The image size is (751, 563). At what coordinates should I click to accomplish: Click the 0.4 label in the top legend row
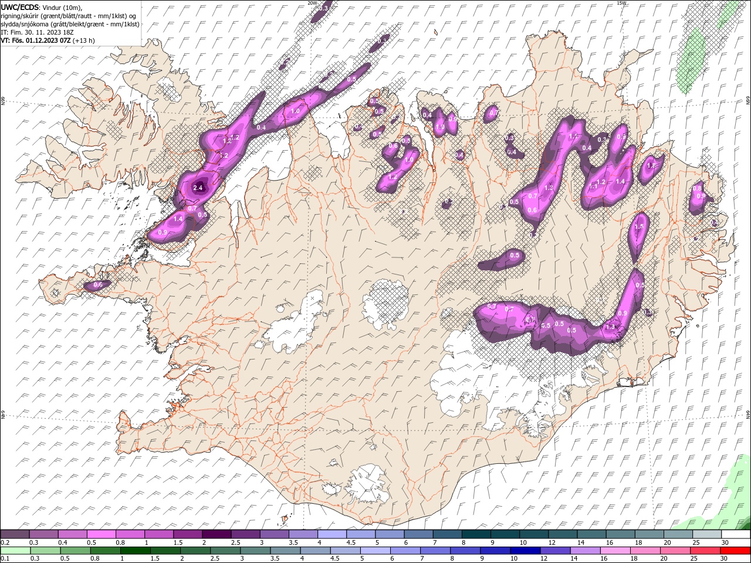[x=63, y=542]
